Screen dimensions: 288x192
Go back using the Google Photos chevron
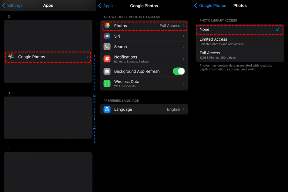tap(196, 5)
